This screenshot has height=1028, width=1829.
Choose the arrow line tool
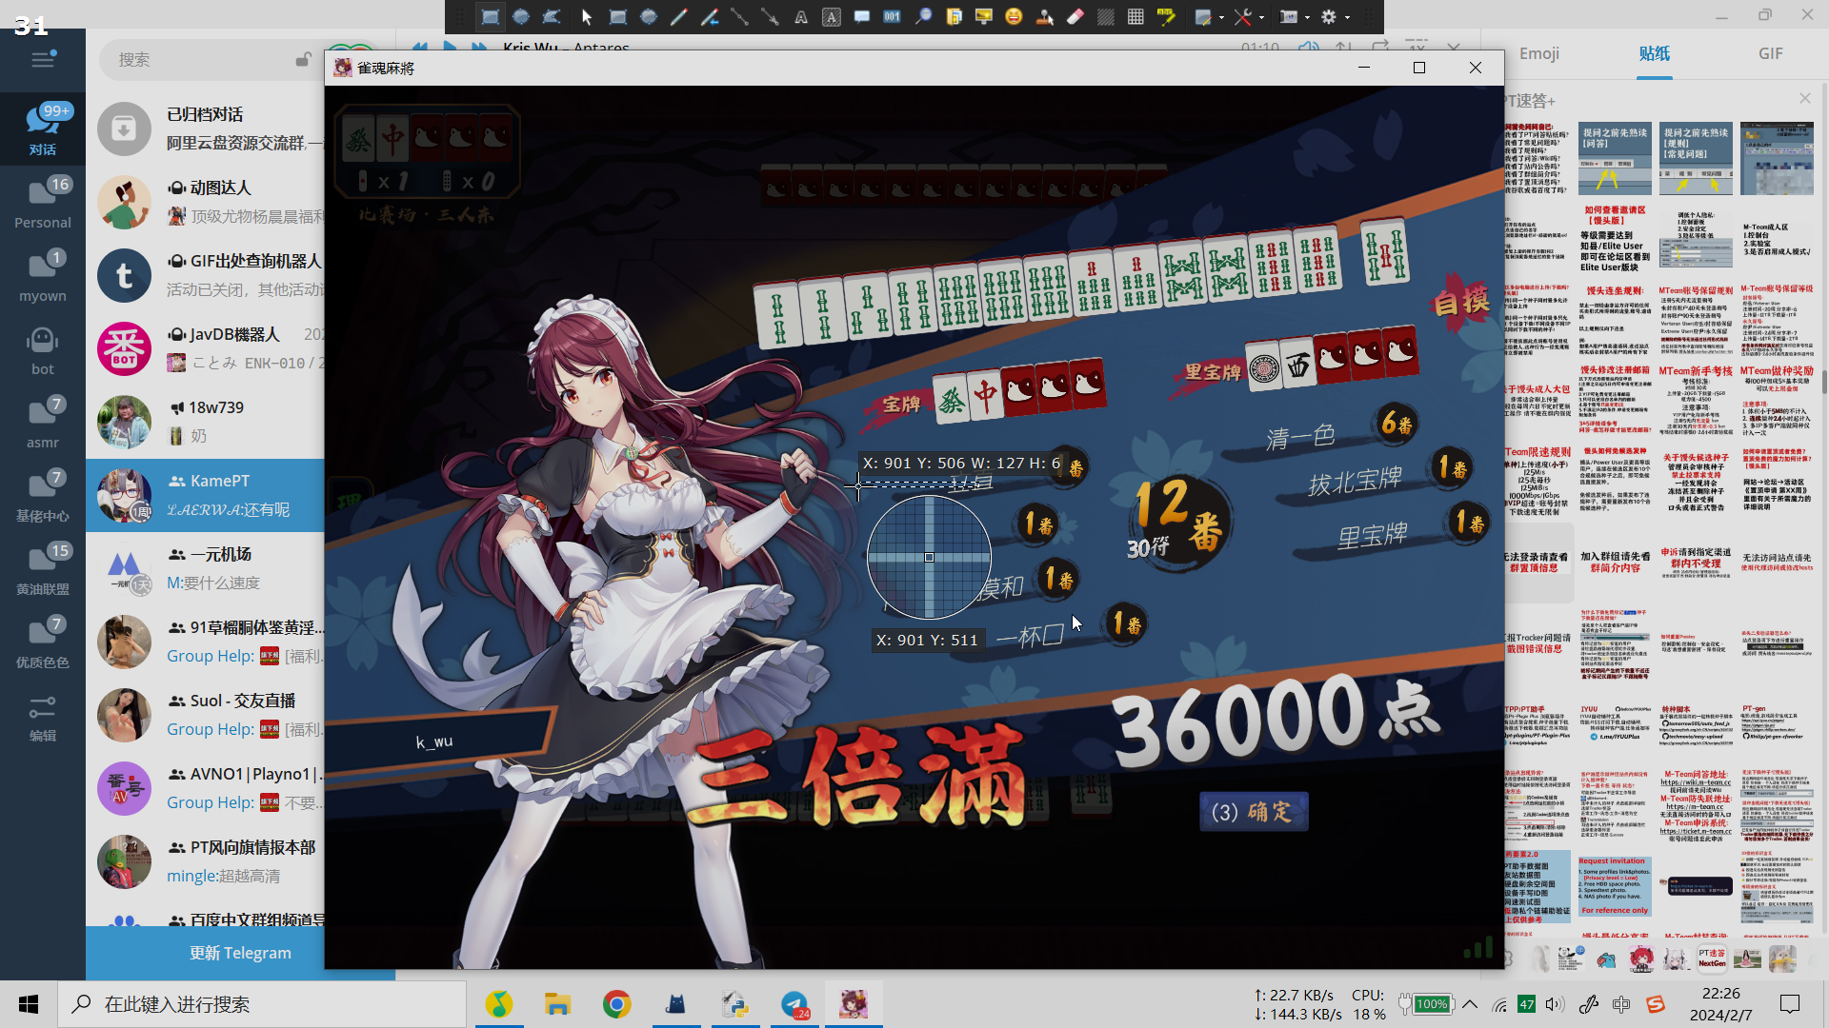click(770, 16)
